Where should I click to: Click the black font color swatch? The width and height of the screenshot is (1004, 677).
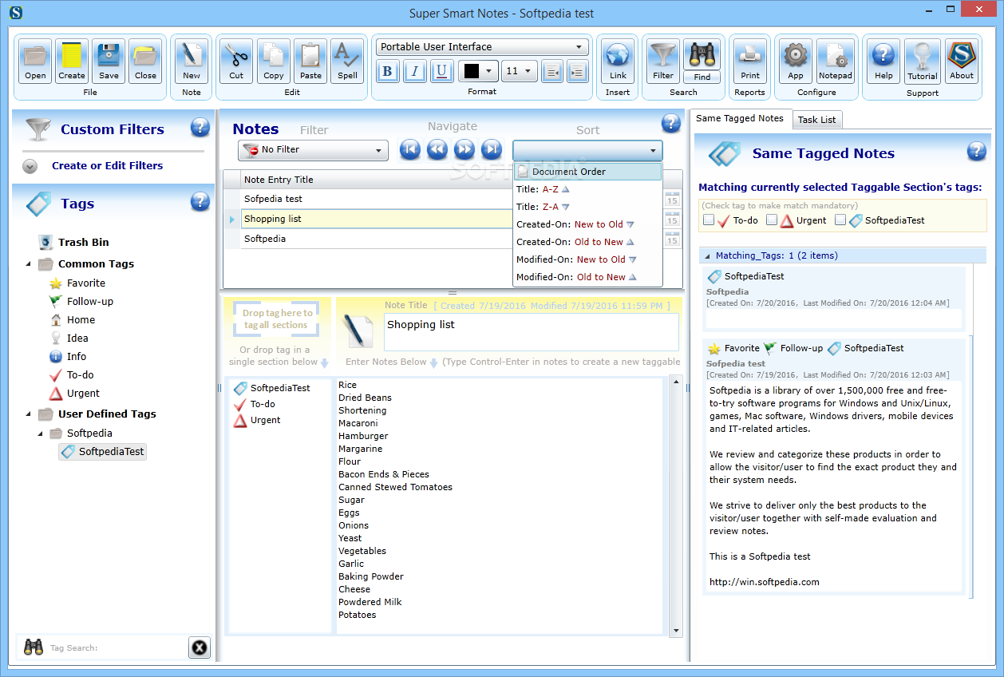point(472,71)
